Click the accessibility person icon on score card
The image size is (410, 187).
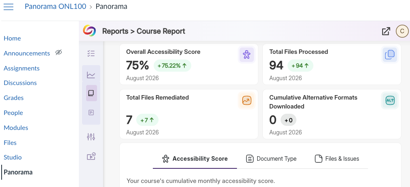247,55
